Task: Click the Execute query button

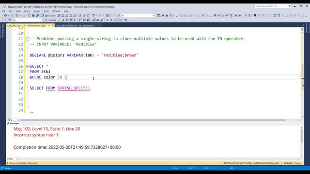Action: click(x=50, y=20)
